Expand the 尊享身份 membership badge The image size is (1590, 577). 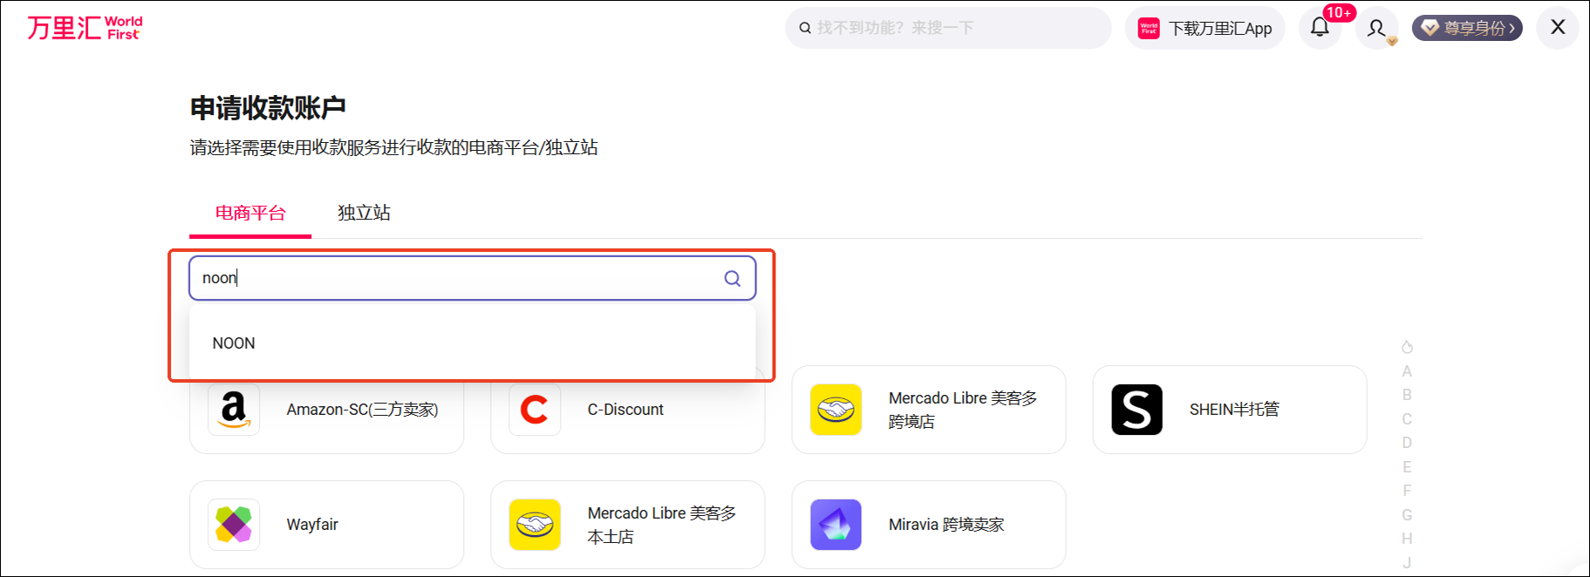pos(1467,28)
